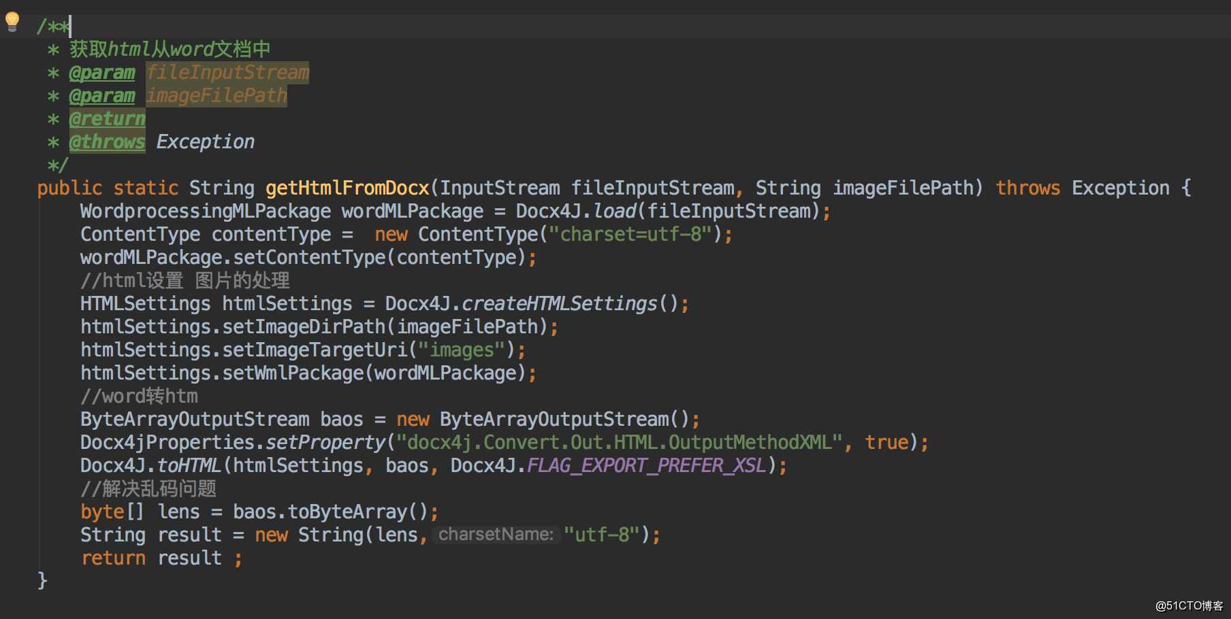Click the "setImageTargetUri" method call
Image resolution: width=1231 pixels, height=619 pixels.
point(315,350)
